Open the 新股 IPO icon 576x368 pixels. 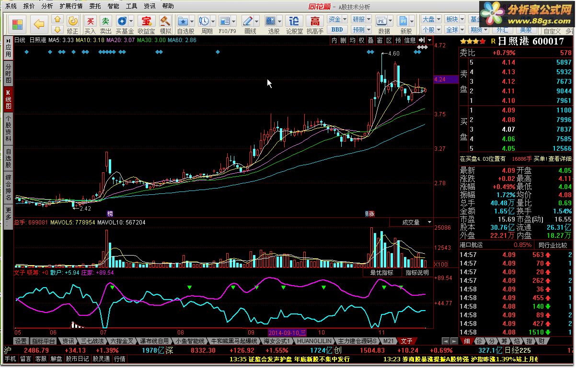[x=404, y=24]
